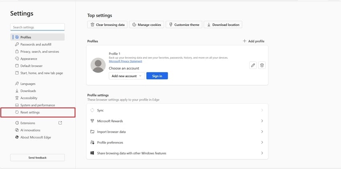Open Default browser settings
This screenshot has height=169, width=341.
pyautogui.click(x=37, y=66)
